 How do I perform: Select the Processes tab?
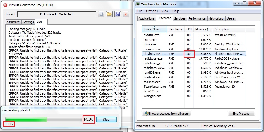tap(164, 18)
